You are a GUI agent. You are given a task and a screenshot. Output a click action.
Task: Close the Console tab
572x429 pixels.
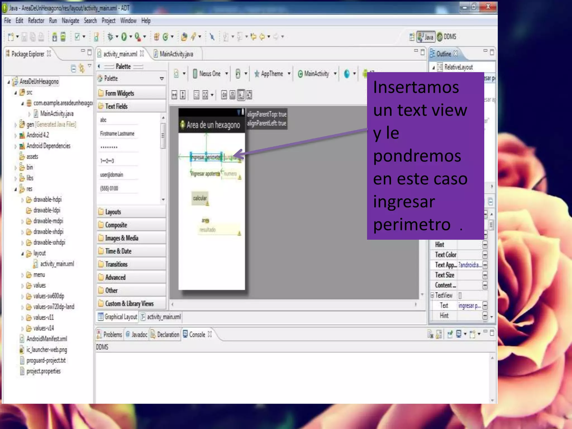point(210,334)
